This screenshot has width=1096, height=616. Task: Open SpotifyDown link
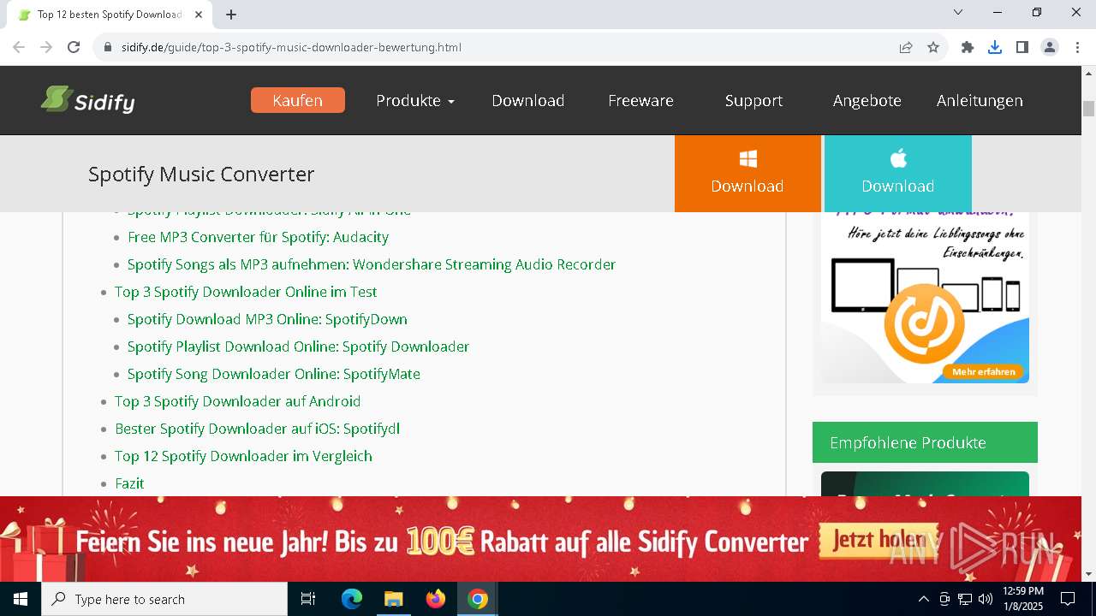pos(267,319)
